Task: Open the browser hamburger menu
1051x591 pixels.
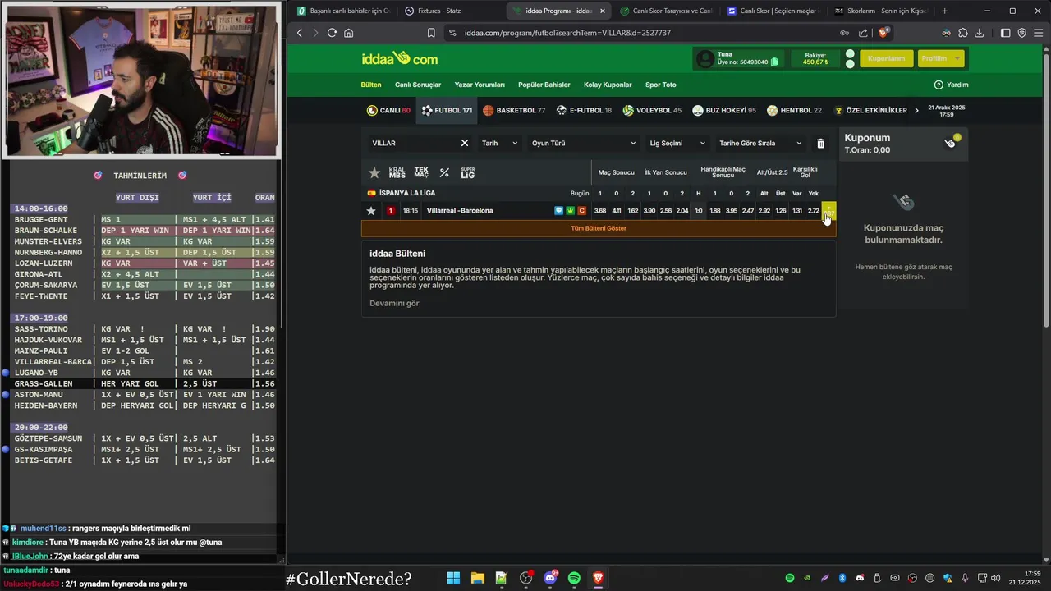Action: 1040,33
